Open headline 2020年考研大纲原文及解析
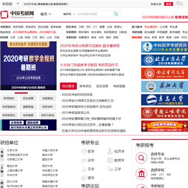 81,46
